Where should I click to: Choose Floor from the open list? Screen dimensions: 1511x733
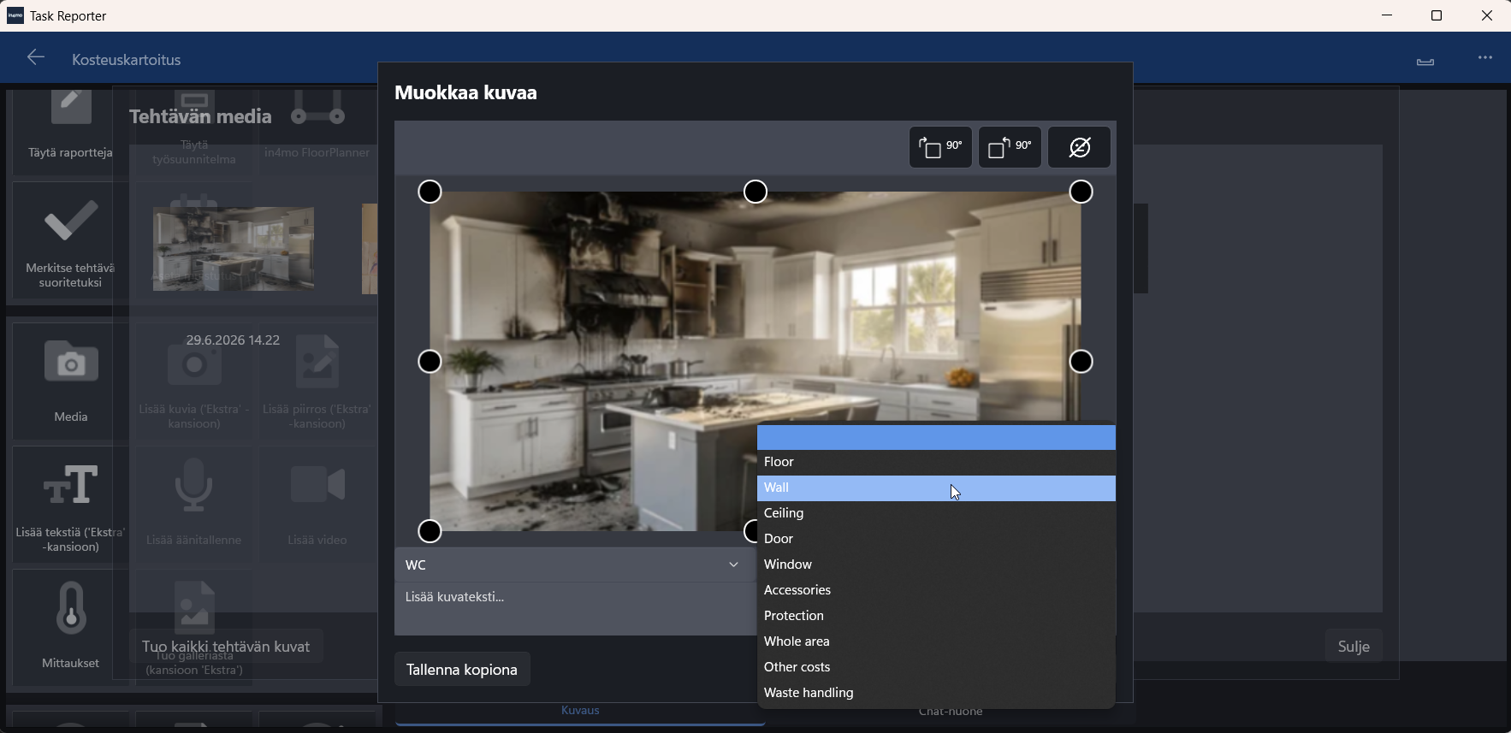click(937, 462)
